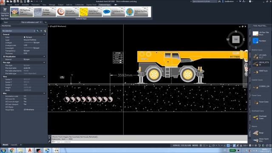Insert Lift Plan Title Block from palette
272x153 pixels.
click(261, 34)
